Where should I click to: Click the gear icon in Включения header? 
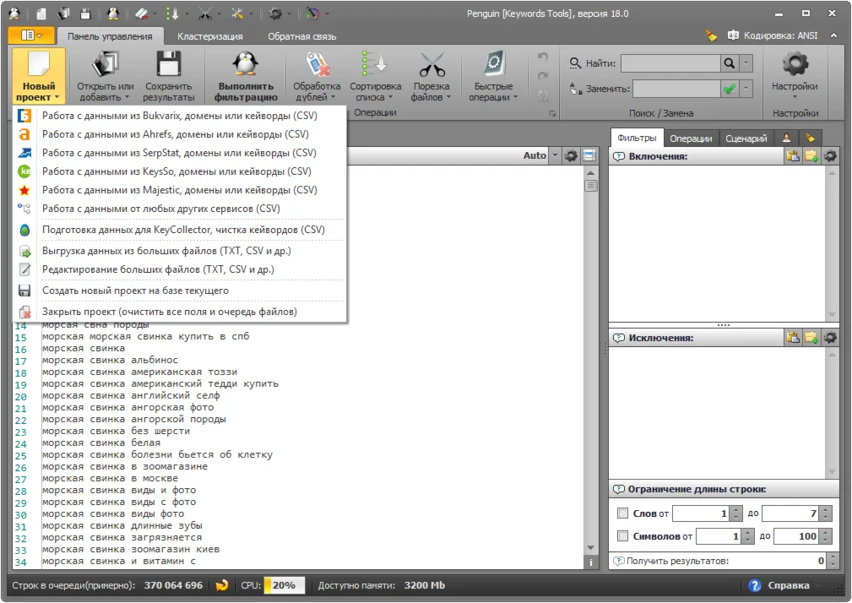830,156
